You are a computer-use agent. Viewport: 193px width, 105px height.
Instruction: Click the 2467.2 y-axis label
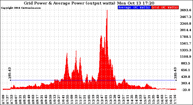pos(185,17)
